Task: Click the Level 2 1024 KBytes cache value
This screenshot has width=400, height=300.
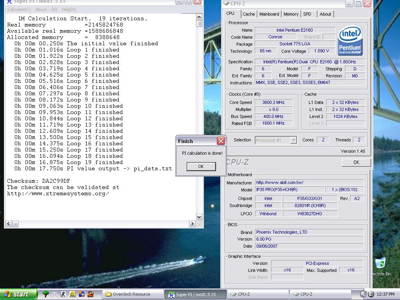Action: coord(345,116)
